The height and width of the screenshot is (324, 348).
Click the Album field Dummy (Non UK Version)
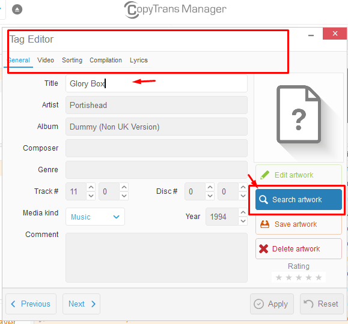click(156, 127)
